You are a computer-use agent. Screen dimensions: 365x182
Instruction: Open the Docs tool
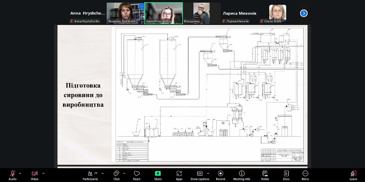286,174
